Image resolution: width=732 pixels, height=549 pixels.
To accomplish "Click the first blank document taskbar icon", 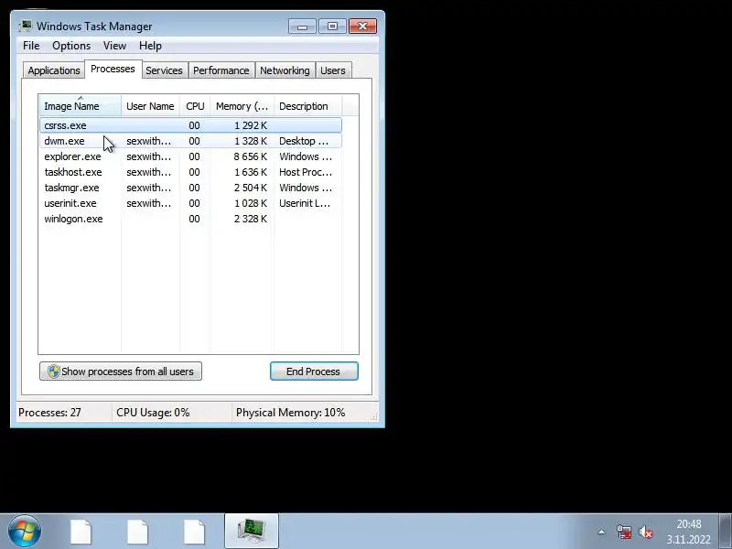I will pyautogui.click(x=81, y=532).
